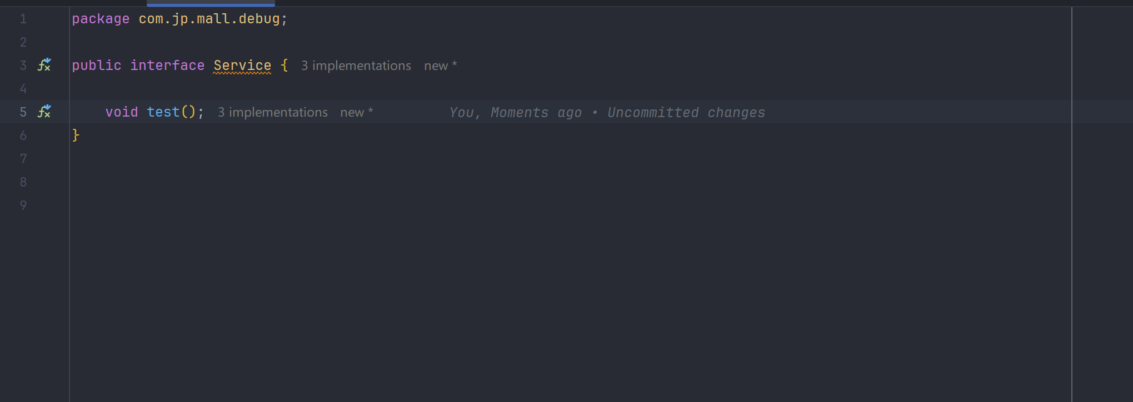Click the "new *" author hint after test()
Screen dimensions: 1133x402
pos(356,112)
